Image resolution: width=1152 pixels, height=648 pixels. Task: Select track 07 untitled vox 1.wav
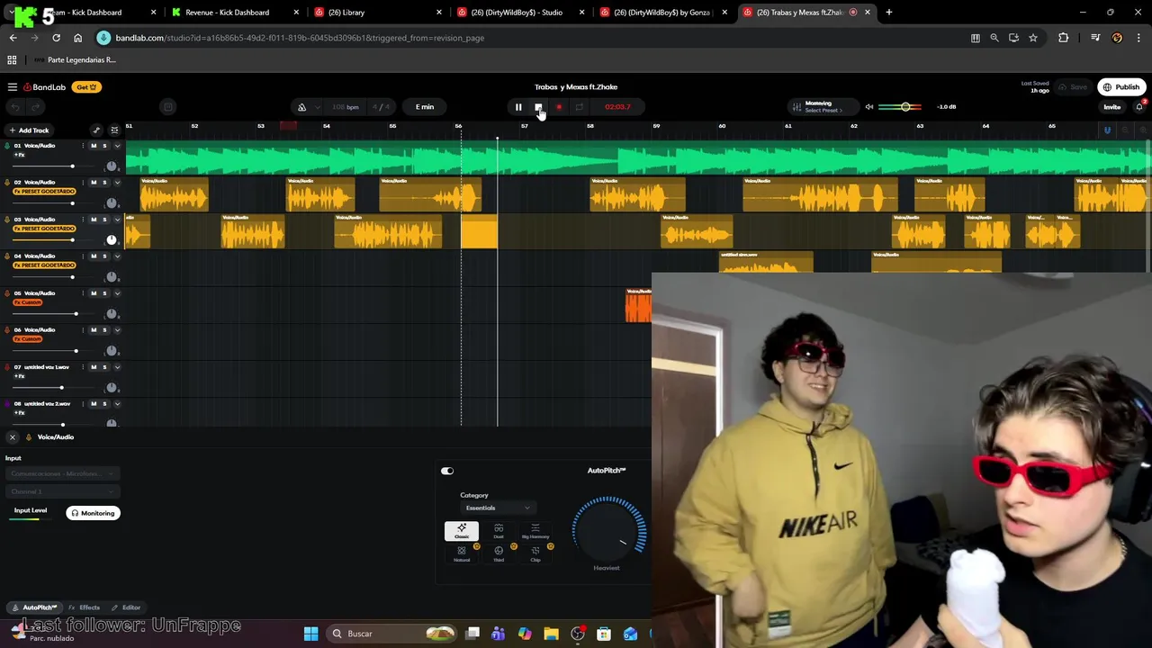tap(47, 367)
